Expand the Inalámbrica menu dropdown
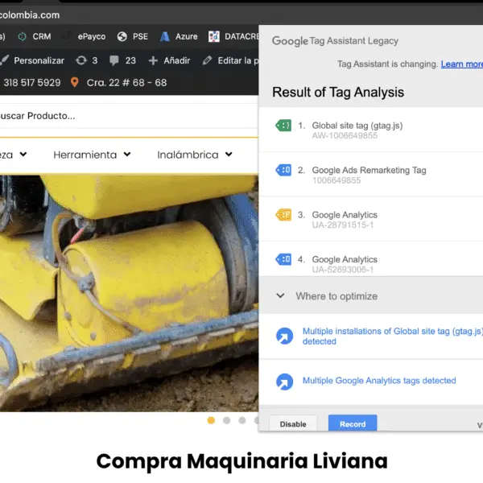The height and width of the screenshot is (483, 483). point(195,155)
